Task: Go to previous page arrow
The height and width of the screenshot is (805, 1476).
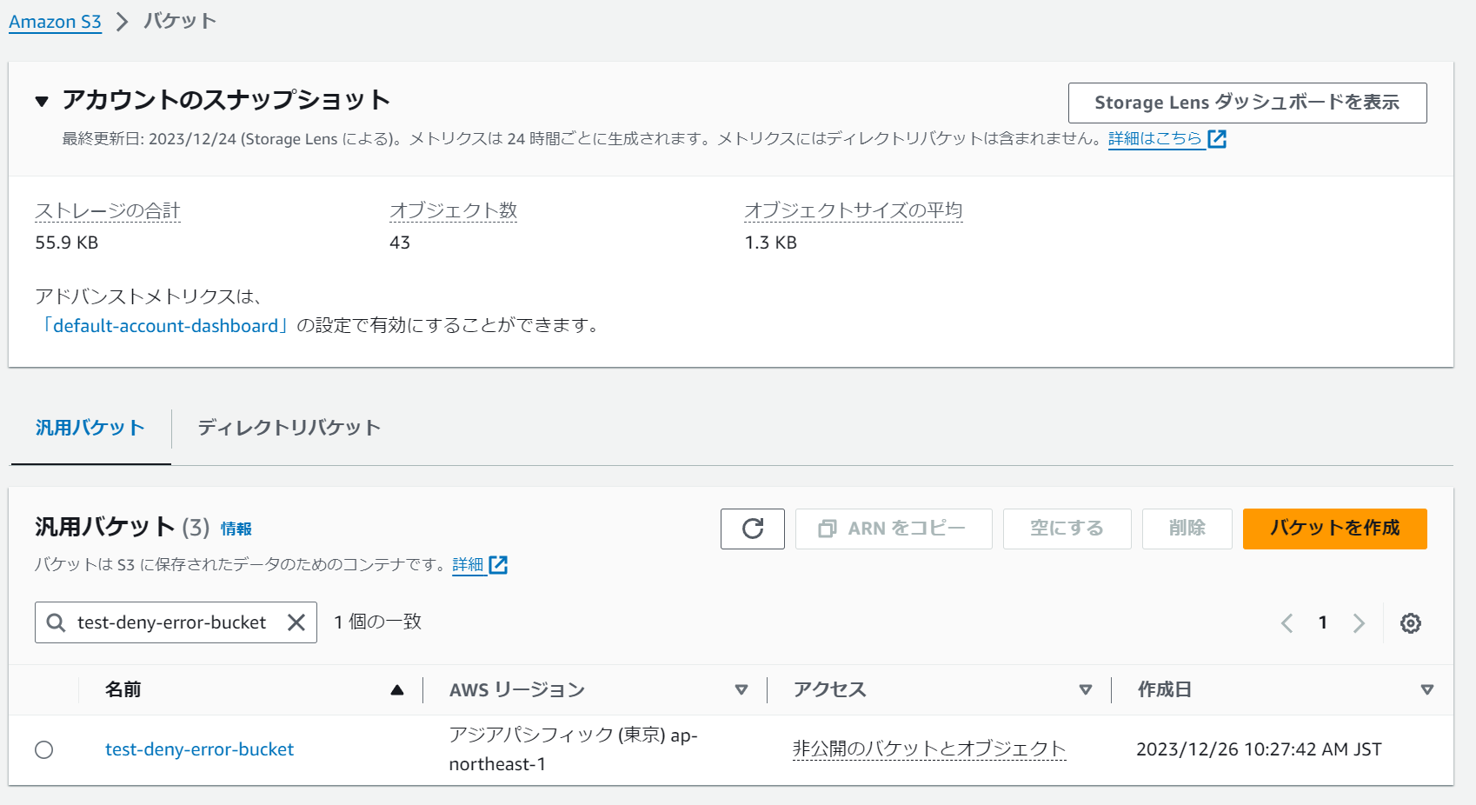Action: (1287, 623)
